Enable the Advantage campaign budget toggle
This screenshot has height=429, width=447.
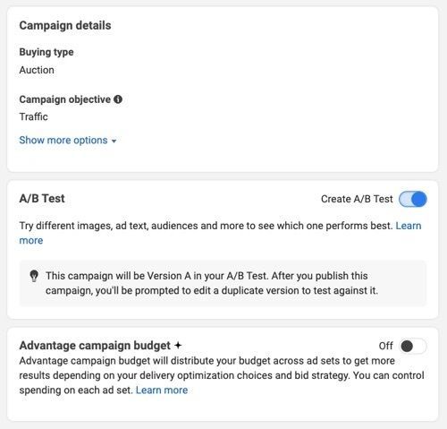(x=413, y=346)
